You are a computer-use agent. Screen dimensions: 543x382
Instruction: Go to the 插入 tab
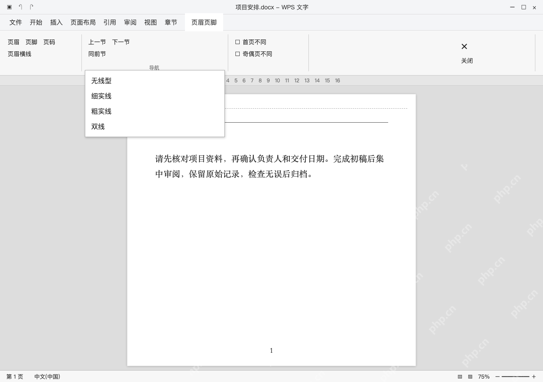56,22
